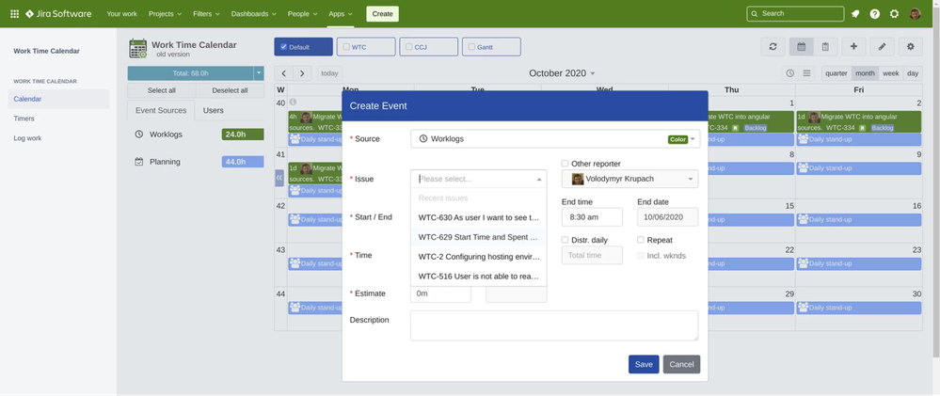940x396 pixels.
Task: Toggle the WTC calendar checkbox
Action: 346,47
